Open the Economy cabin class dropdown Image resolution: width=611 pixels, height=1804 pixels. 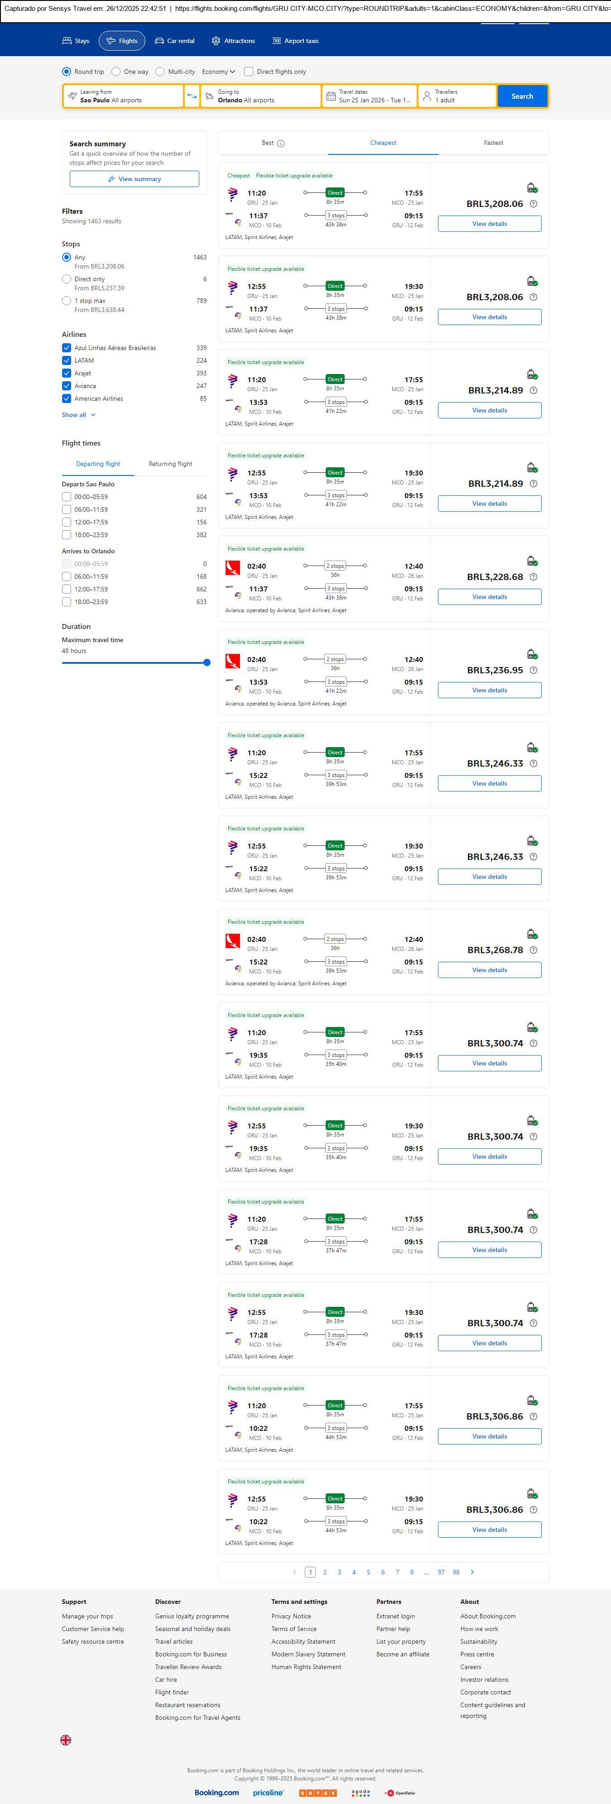(x=219, y=72)
